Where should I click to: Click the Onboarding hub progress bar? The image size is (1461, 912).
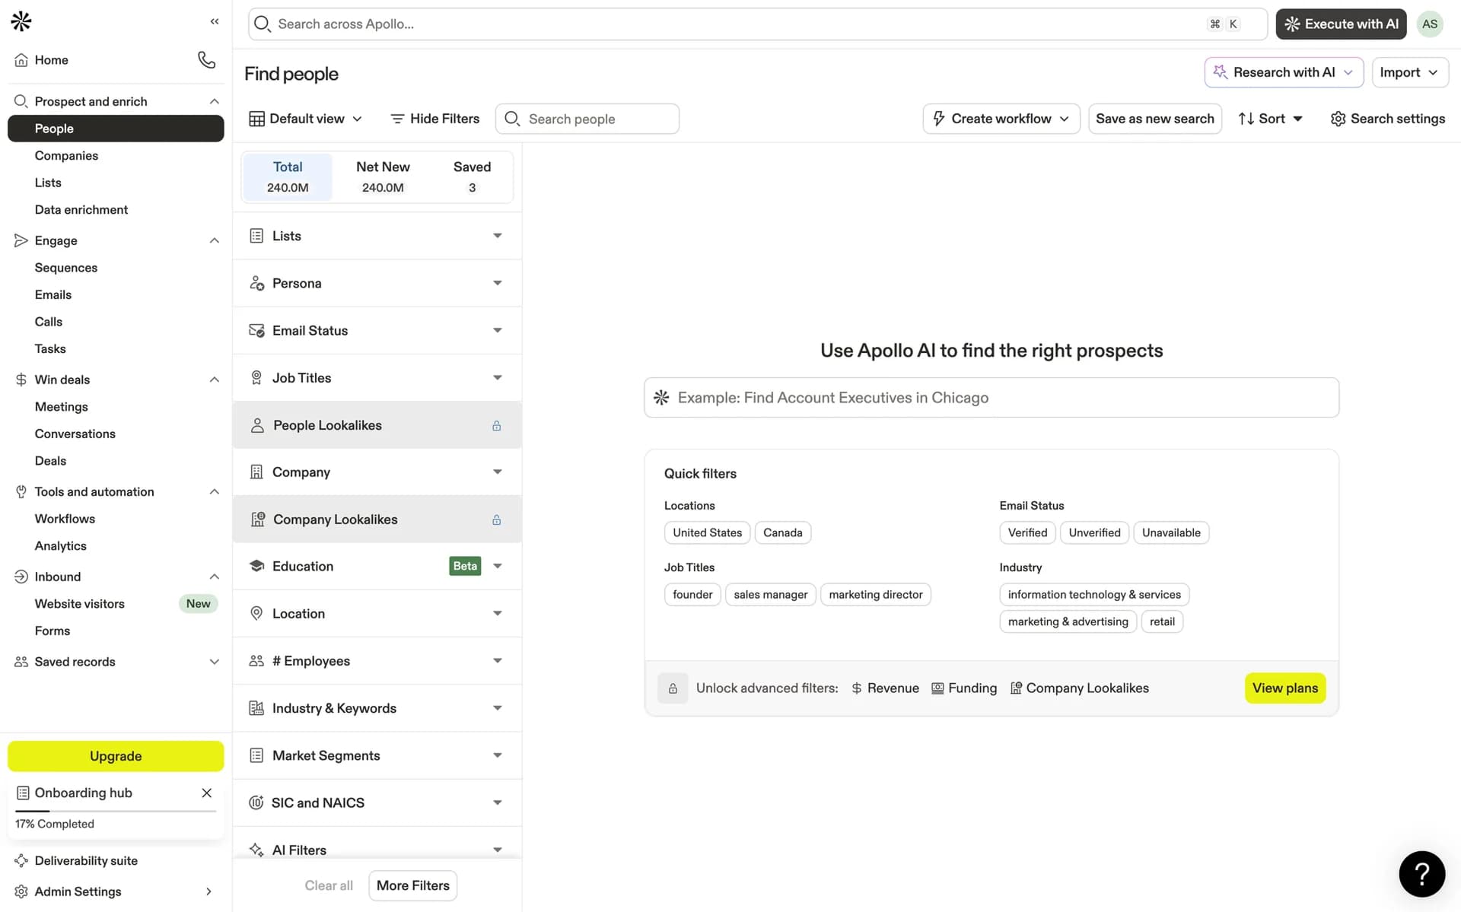(x=116, y=811)
